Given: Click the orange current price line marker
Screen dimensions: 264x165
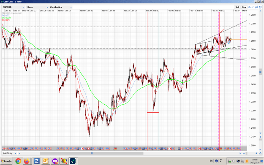Looking at the screenshot, I should tap(231, 39).
